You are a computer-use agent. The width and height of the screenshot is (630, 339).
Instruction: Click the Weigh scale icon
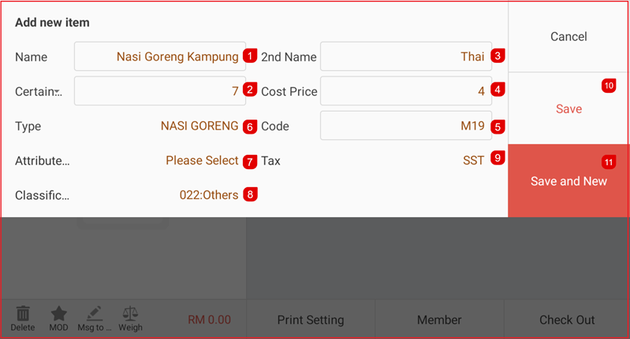click(130, 314)
